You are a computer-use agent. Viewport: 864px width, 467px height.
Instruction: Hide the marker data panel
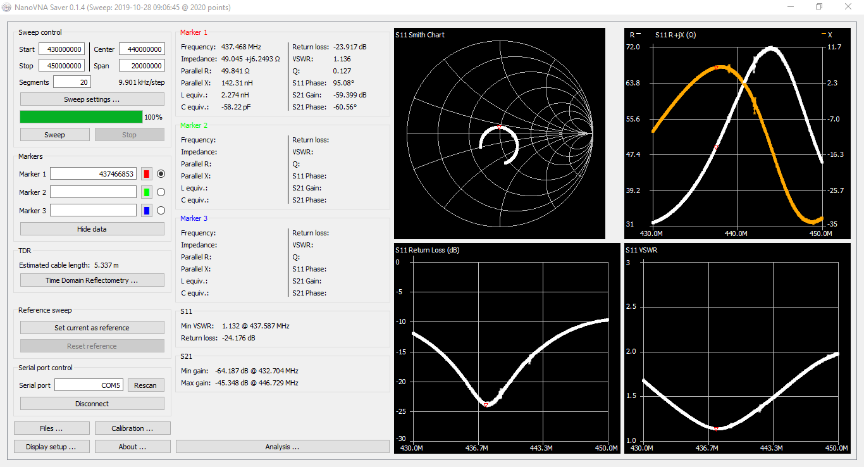coord(92,228)
